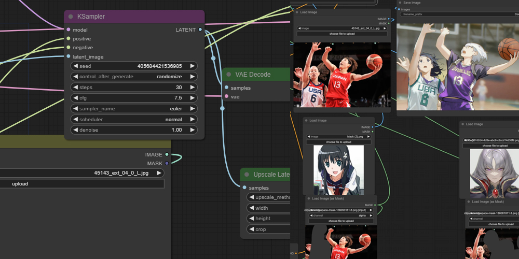519x259 pixels.
Task: Click the Save Image filename_prefix field
Action: click(x=459, y=14)
